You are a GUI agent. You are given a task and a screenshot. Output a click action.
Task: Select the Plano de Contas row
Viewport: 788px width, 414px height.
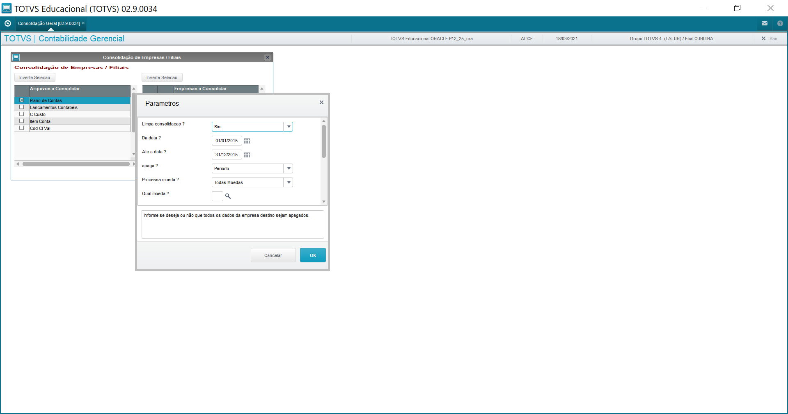pos(72,100)
